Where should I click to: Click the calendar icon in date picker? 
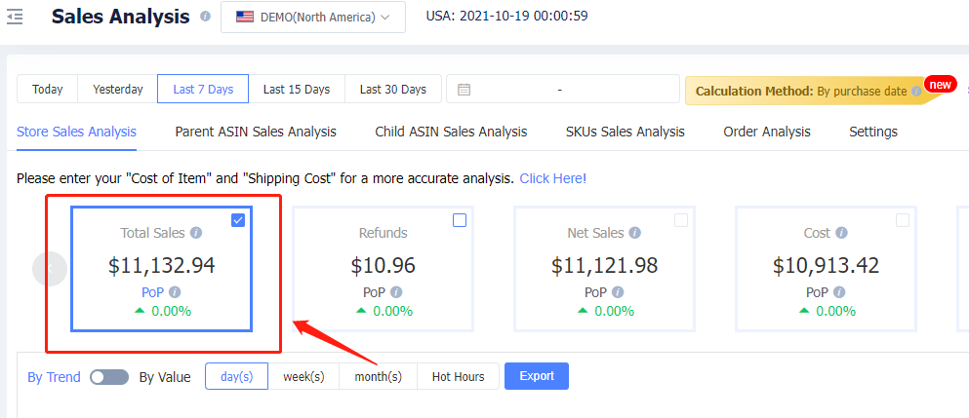tap(464, 90)
